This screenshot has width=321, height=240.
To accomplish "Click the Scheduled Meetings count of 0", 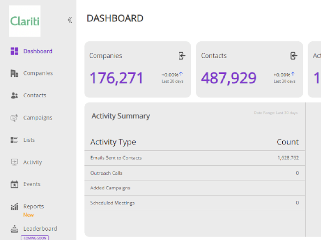I will pos(297,203).
